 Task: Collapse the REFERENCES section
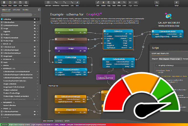point(2,69)
